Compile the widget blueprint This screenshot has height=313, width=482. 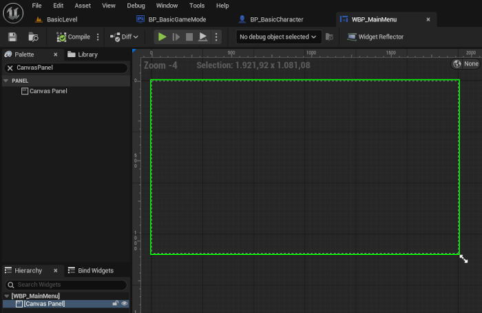74,37
